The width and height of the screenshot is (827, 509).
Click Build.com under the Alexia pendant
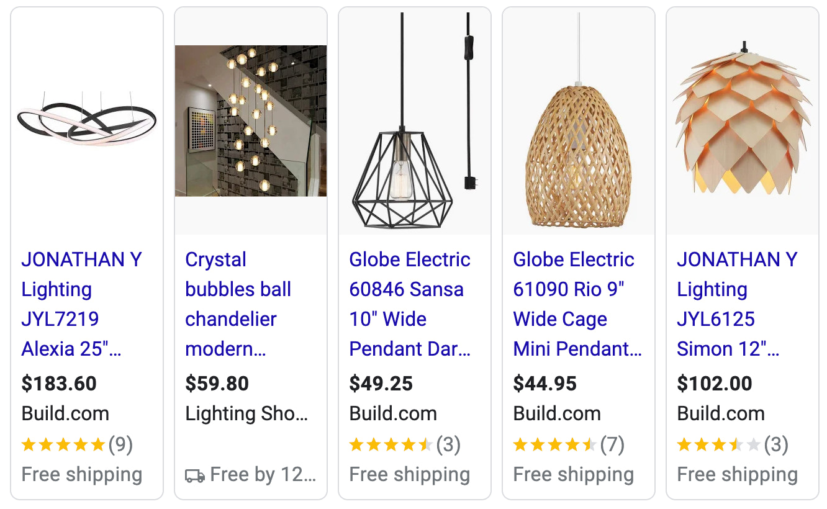65,413
